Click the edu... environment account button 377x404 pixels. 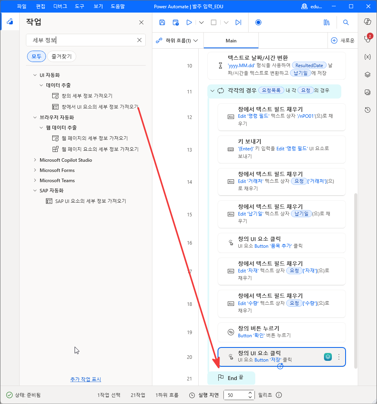click(312, 6)
